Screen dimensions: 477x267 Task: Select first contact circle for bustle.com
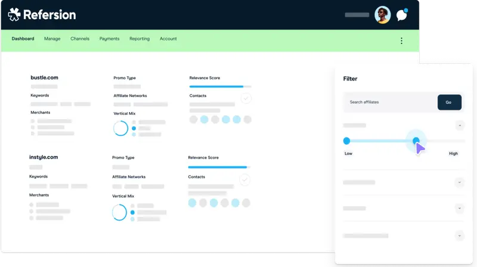[193, 120]
